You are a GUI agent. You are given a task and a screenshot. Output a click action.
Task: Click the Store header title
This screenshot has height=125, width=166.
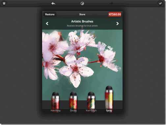tap(82, 15)
